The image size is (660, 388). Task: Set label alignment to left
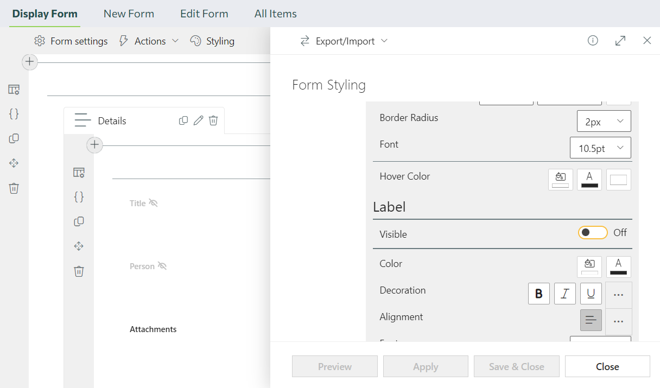coord(591,320)
